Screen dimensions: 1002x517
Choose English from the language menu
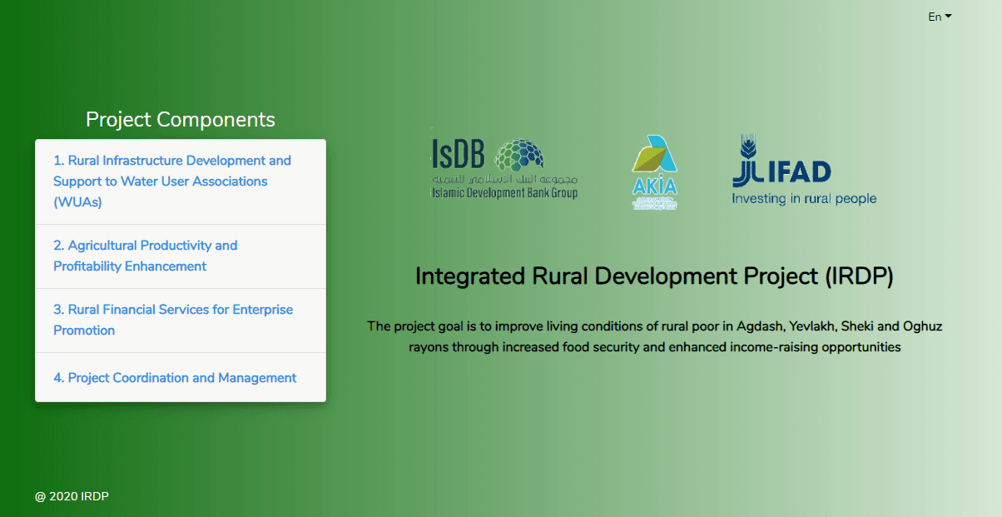pyautogui.click(x=935, y=17)
